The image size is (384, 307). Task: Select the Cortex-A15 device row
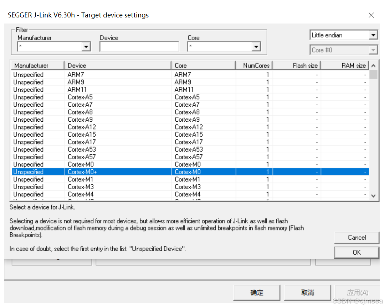[x=190, y=134]
